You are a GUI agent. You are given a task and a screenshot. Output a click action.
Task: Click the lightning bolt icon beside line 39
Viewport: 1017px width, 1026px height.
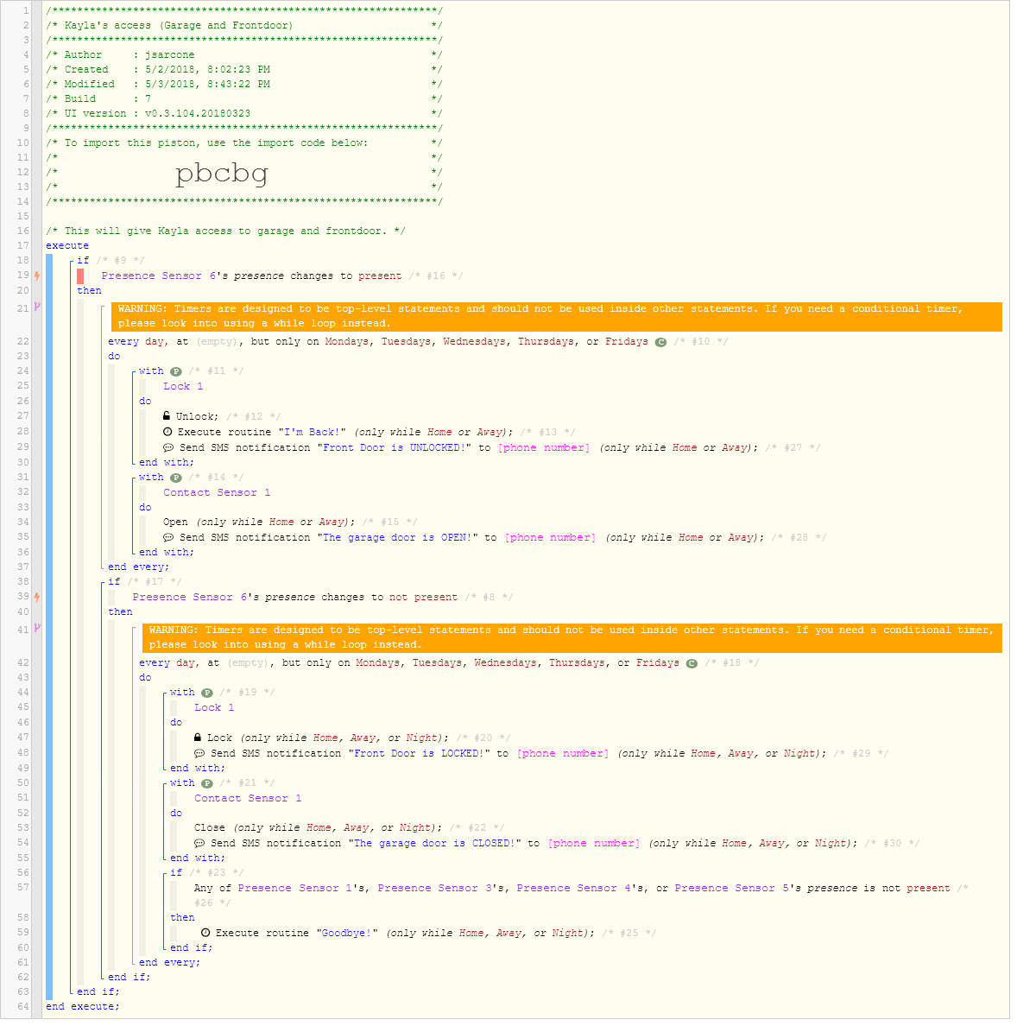(x=37, y=598)
